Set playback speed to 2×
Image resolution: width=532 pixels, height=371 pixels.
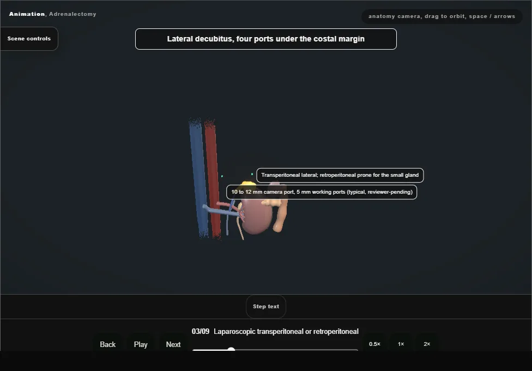(427, 344)
